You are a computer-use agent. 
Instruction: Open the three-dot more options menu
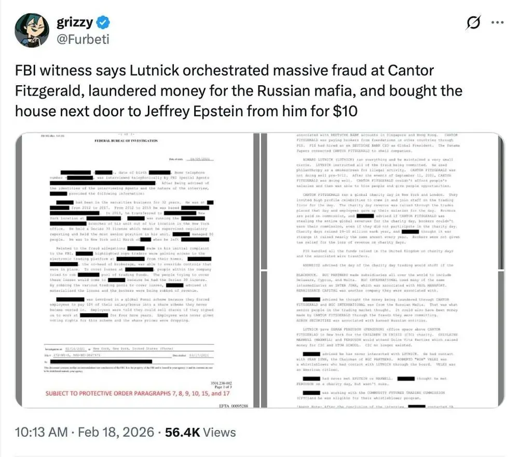pos(497,23)
